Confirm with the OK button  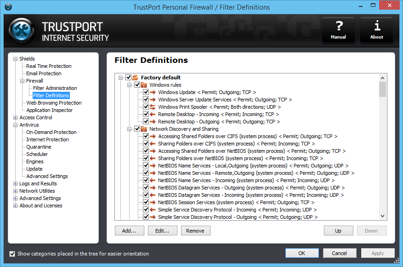(302, 253)
